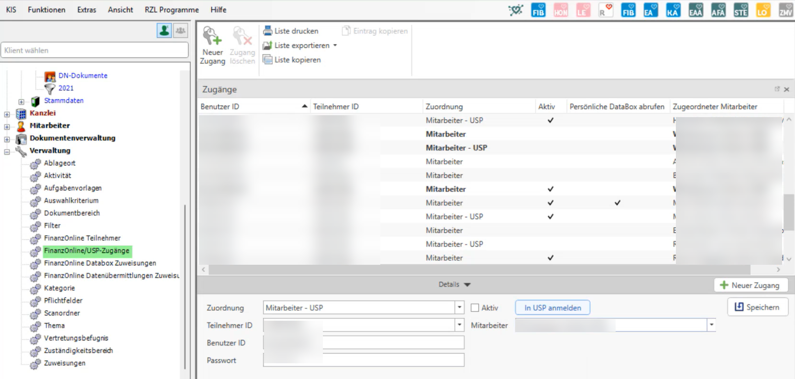Click the horizontal scrollbar of Zugänge list
Screen dimensions: 795x379
[x=478, y=270]
